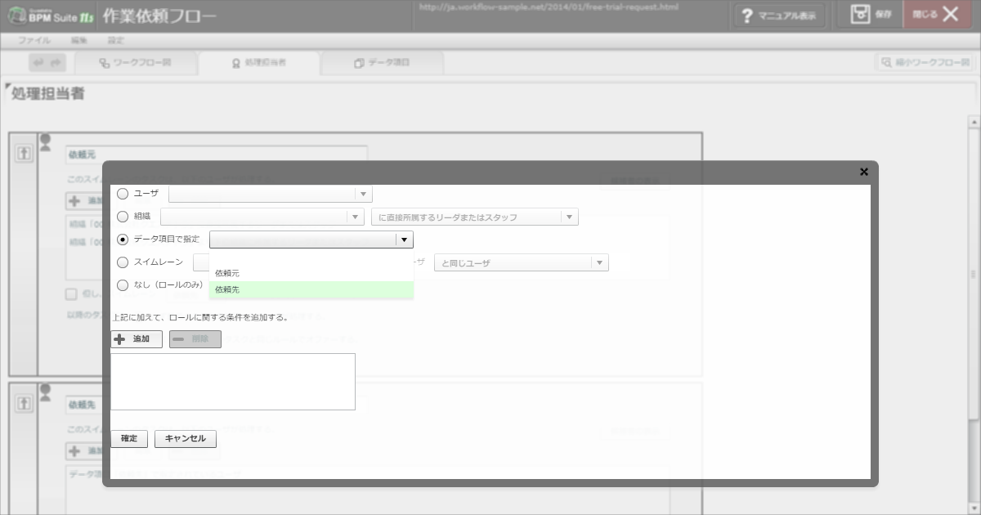Click the キャンセル button
981x515 pixels.
pos(186,439)
